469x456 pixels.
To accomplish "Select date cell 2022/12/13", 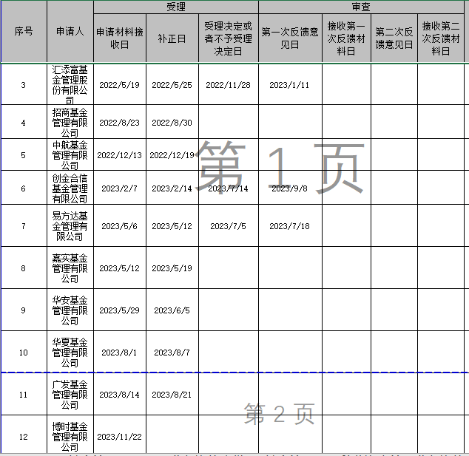I will 120,155.
